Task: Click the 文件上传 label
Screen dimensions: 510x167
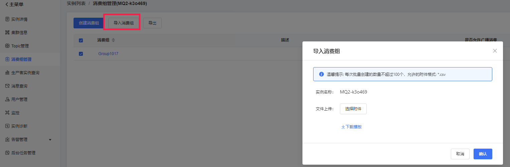Action: click(325, 109)
